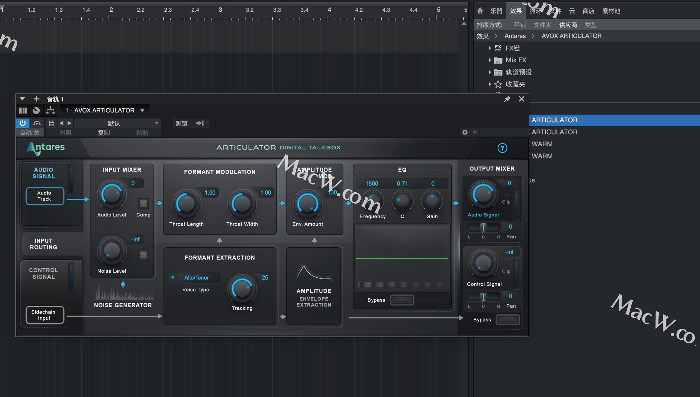The width and height of the screenshot is (700, 397).
Task: Click the Audio Level knob
Action: coord(112,194)
